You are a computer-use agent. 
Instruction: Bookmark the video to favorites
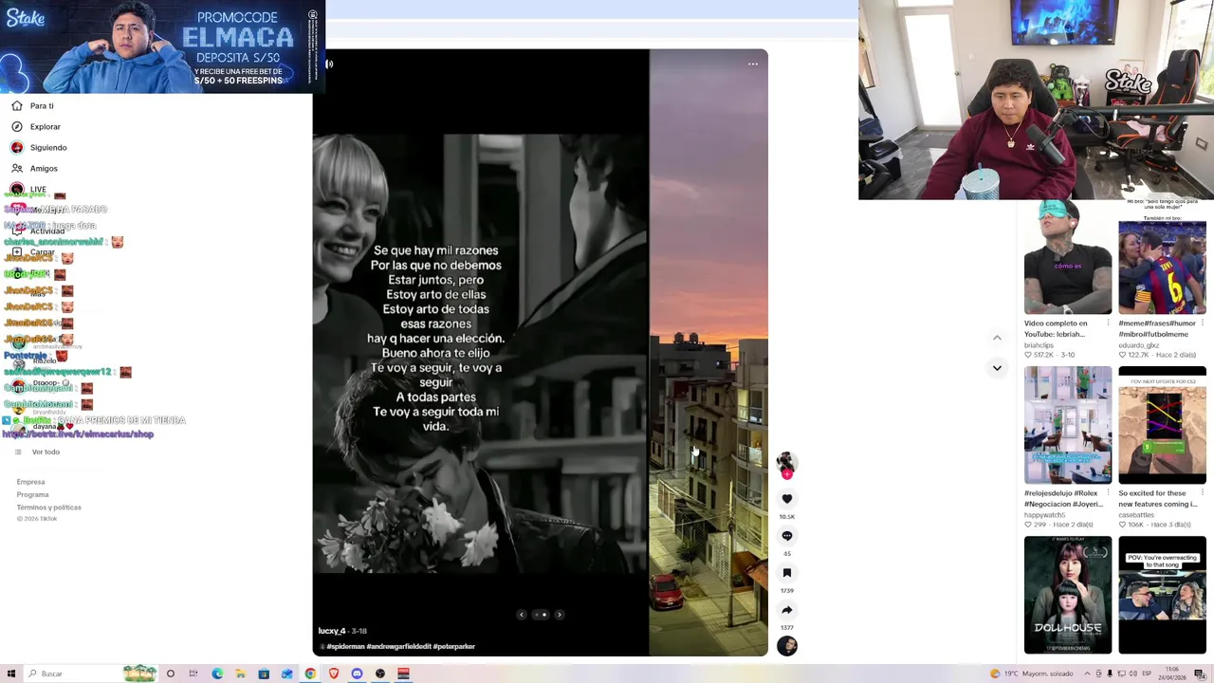tap(787, 573)
